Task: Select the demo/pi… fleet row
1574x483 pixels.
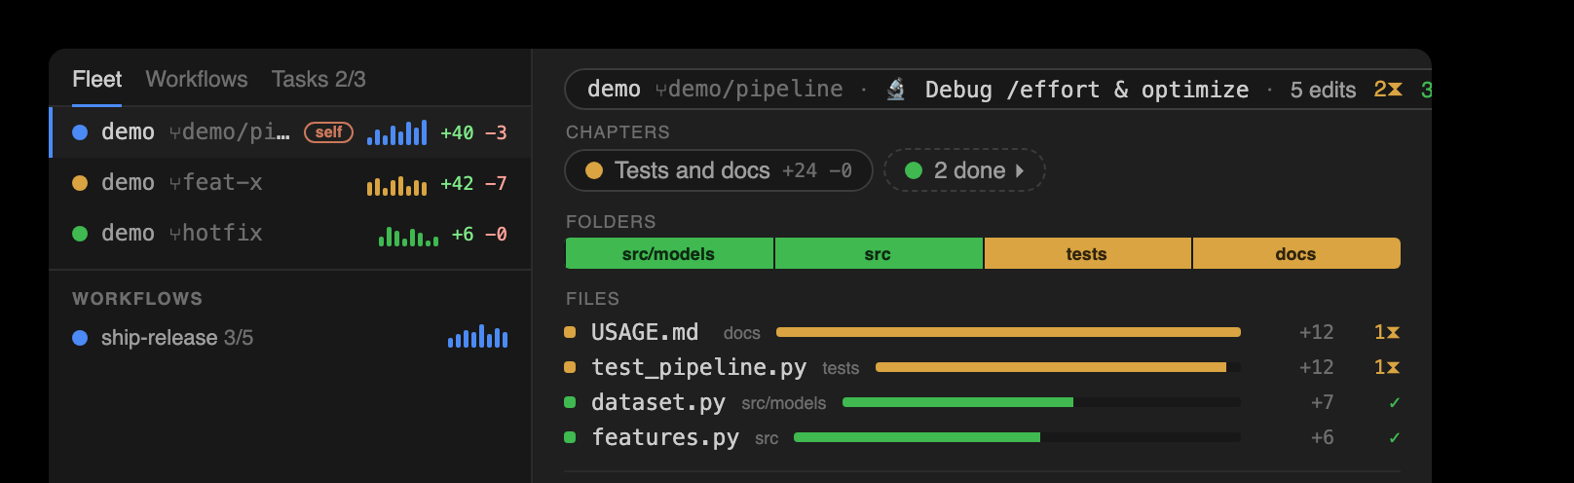Action: pyautogui.click(x=290, y=132)
